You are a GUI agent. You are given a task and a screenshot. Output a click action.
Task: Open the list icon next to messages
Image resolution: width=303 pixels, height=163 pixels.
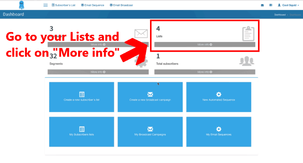pos(271,5)
